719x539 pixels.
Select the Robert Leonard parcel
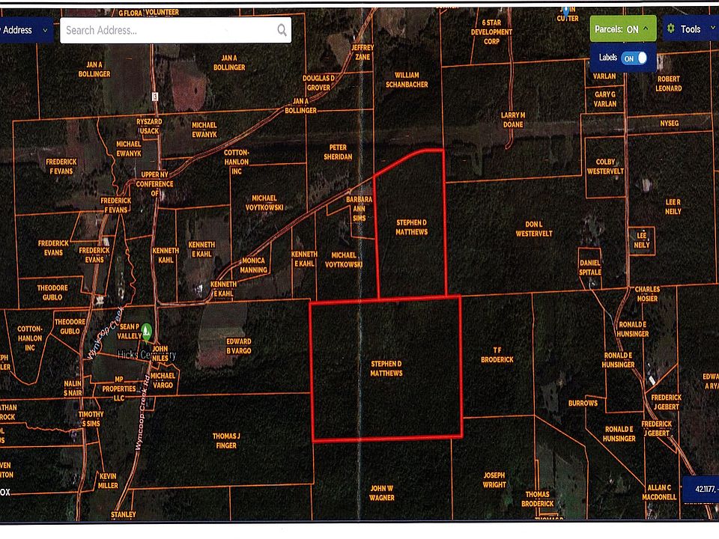point(669,83)
